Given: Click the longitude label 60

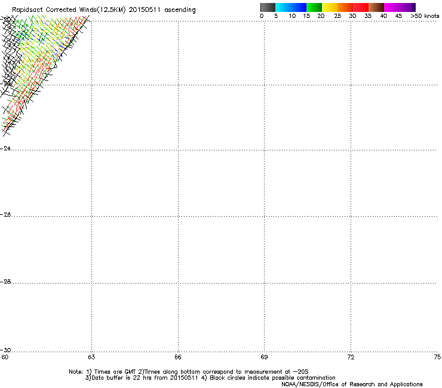Looking at the screenshot, I should tap(5, 358).
